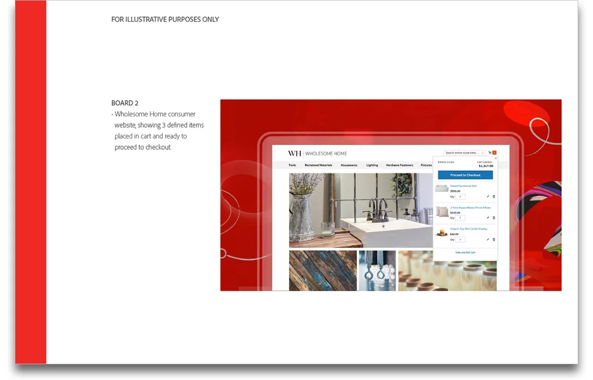This screenshot has width=593, height=380.
Task: Open the Tools menu category
Action: [x=292, y=165]
